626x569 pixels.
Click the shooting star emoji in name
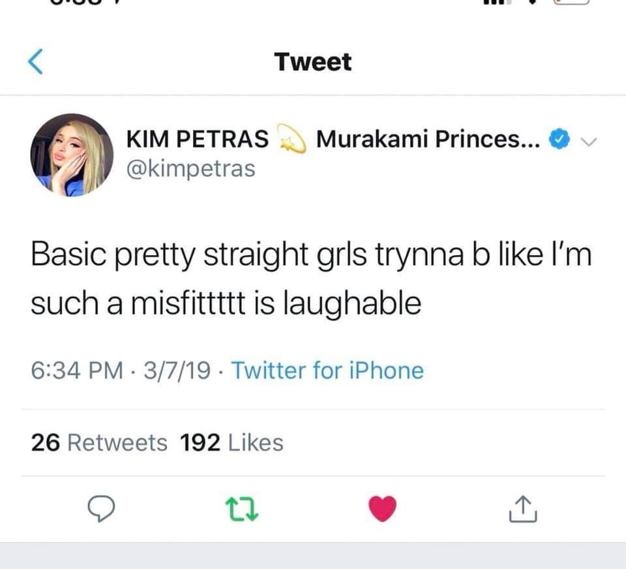(292, 138)
